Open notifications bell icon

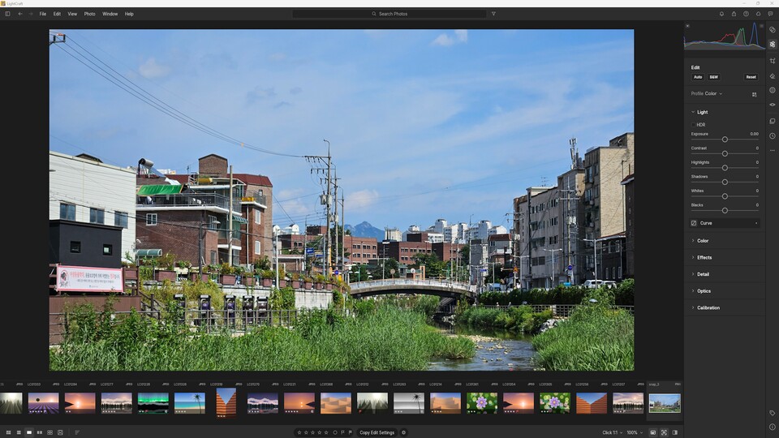point(721,14)
